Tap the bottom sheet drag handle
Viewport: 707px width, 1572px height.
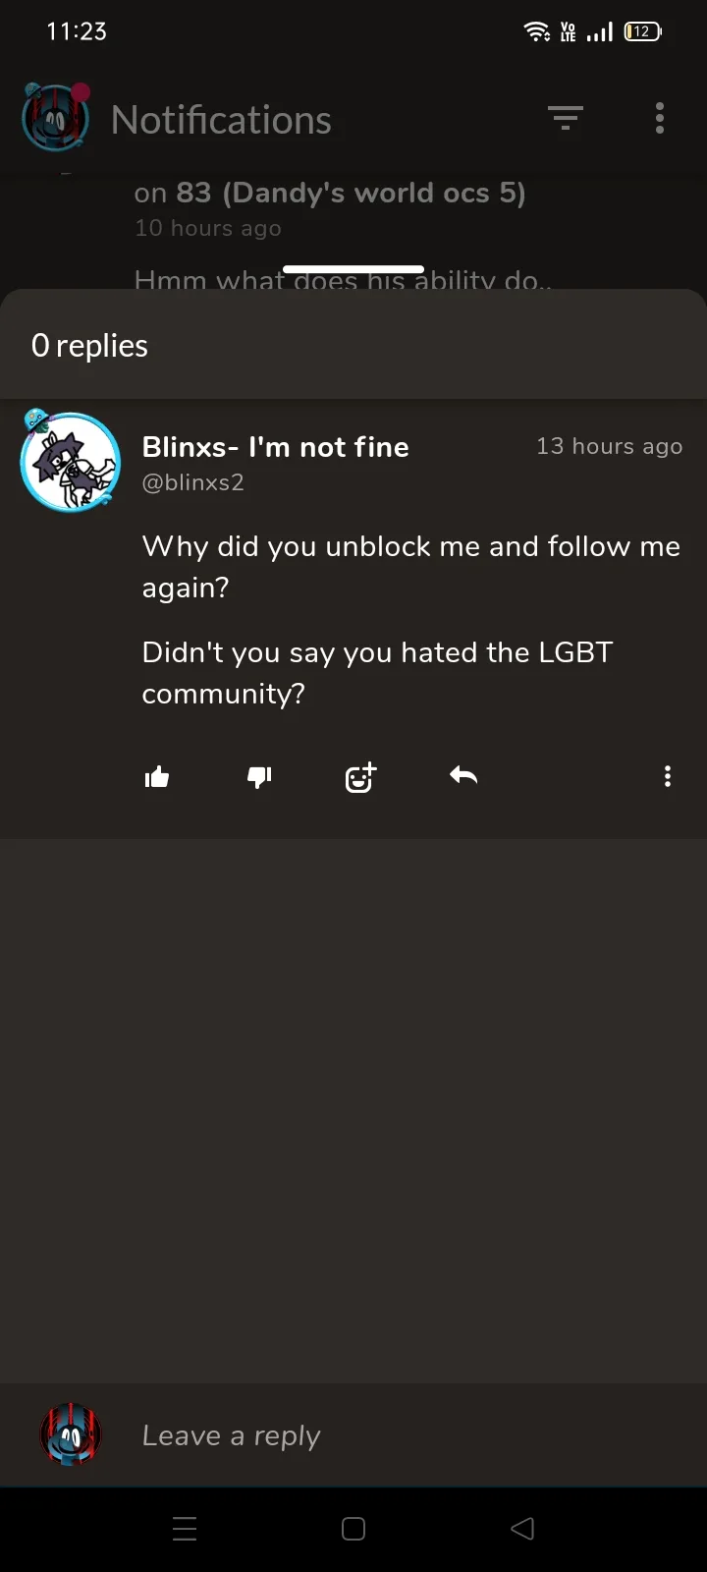click(353, 269)
